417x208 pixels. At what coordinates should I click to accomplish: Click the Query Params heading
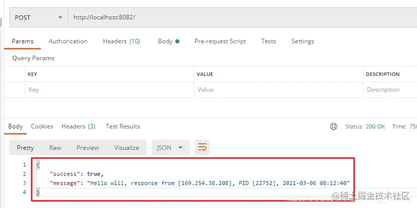click(33, 58)
